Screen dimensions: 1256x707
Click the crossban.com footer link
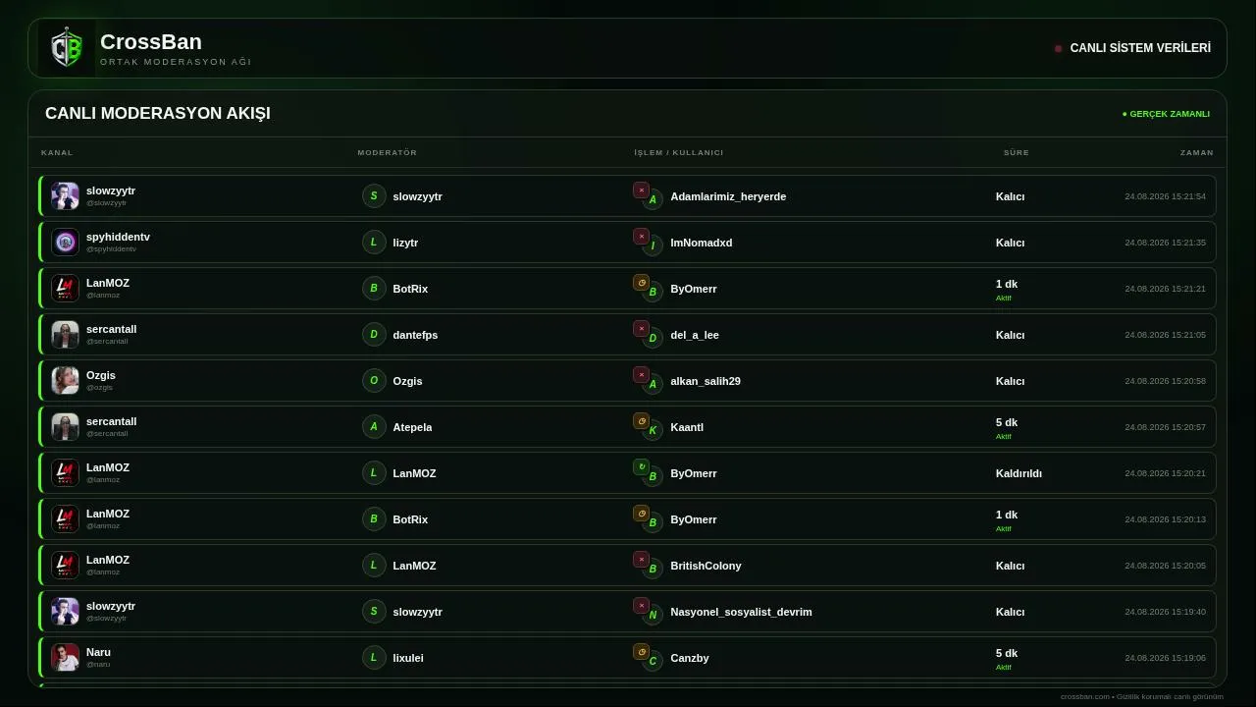coord(1084,696)
